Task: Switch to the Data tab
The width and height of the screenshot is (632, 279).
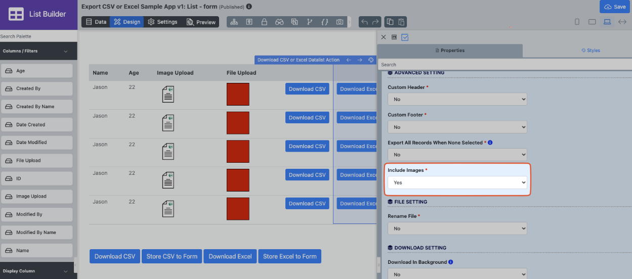Action: (x=96, y=22)
